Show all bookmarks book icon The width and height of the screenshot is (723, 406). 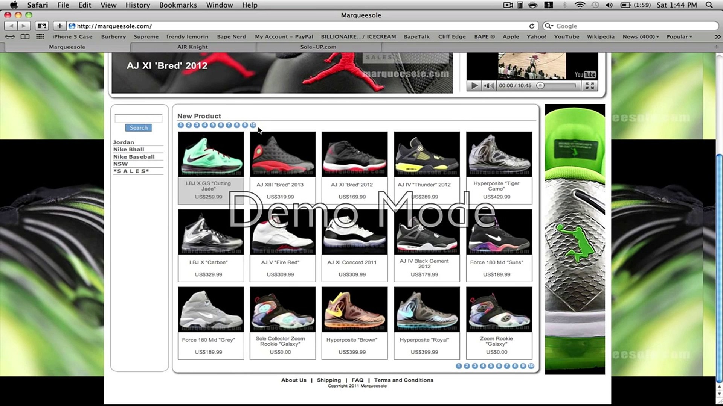(25, 36)
